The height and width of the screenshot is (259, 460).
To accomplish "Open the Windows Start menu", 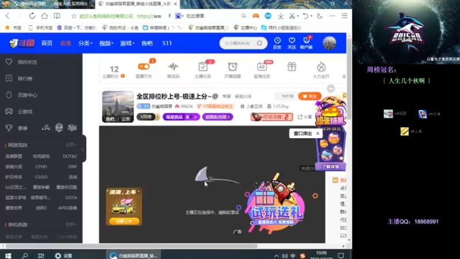I will pyautogui.click(x=8, y=256).
